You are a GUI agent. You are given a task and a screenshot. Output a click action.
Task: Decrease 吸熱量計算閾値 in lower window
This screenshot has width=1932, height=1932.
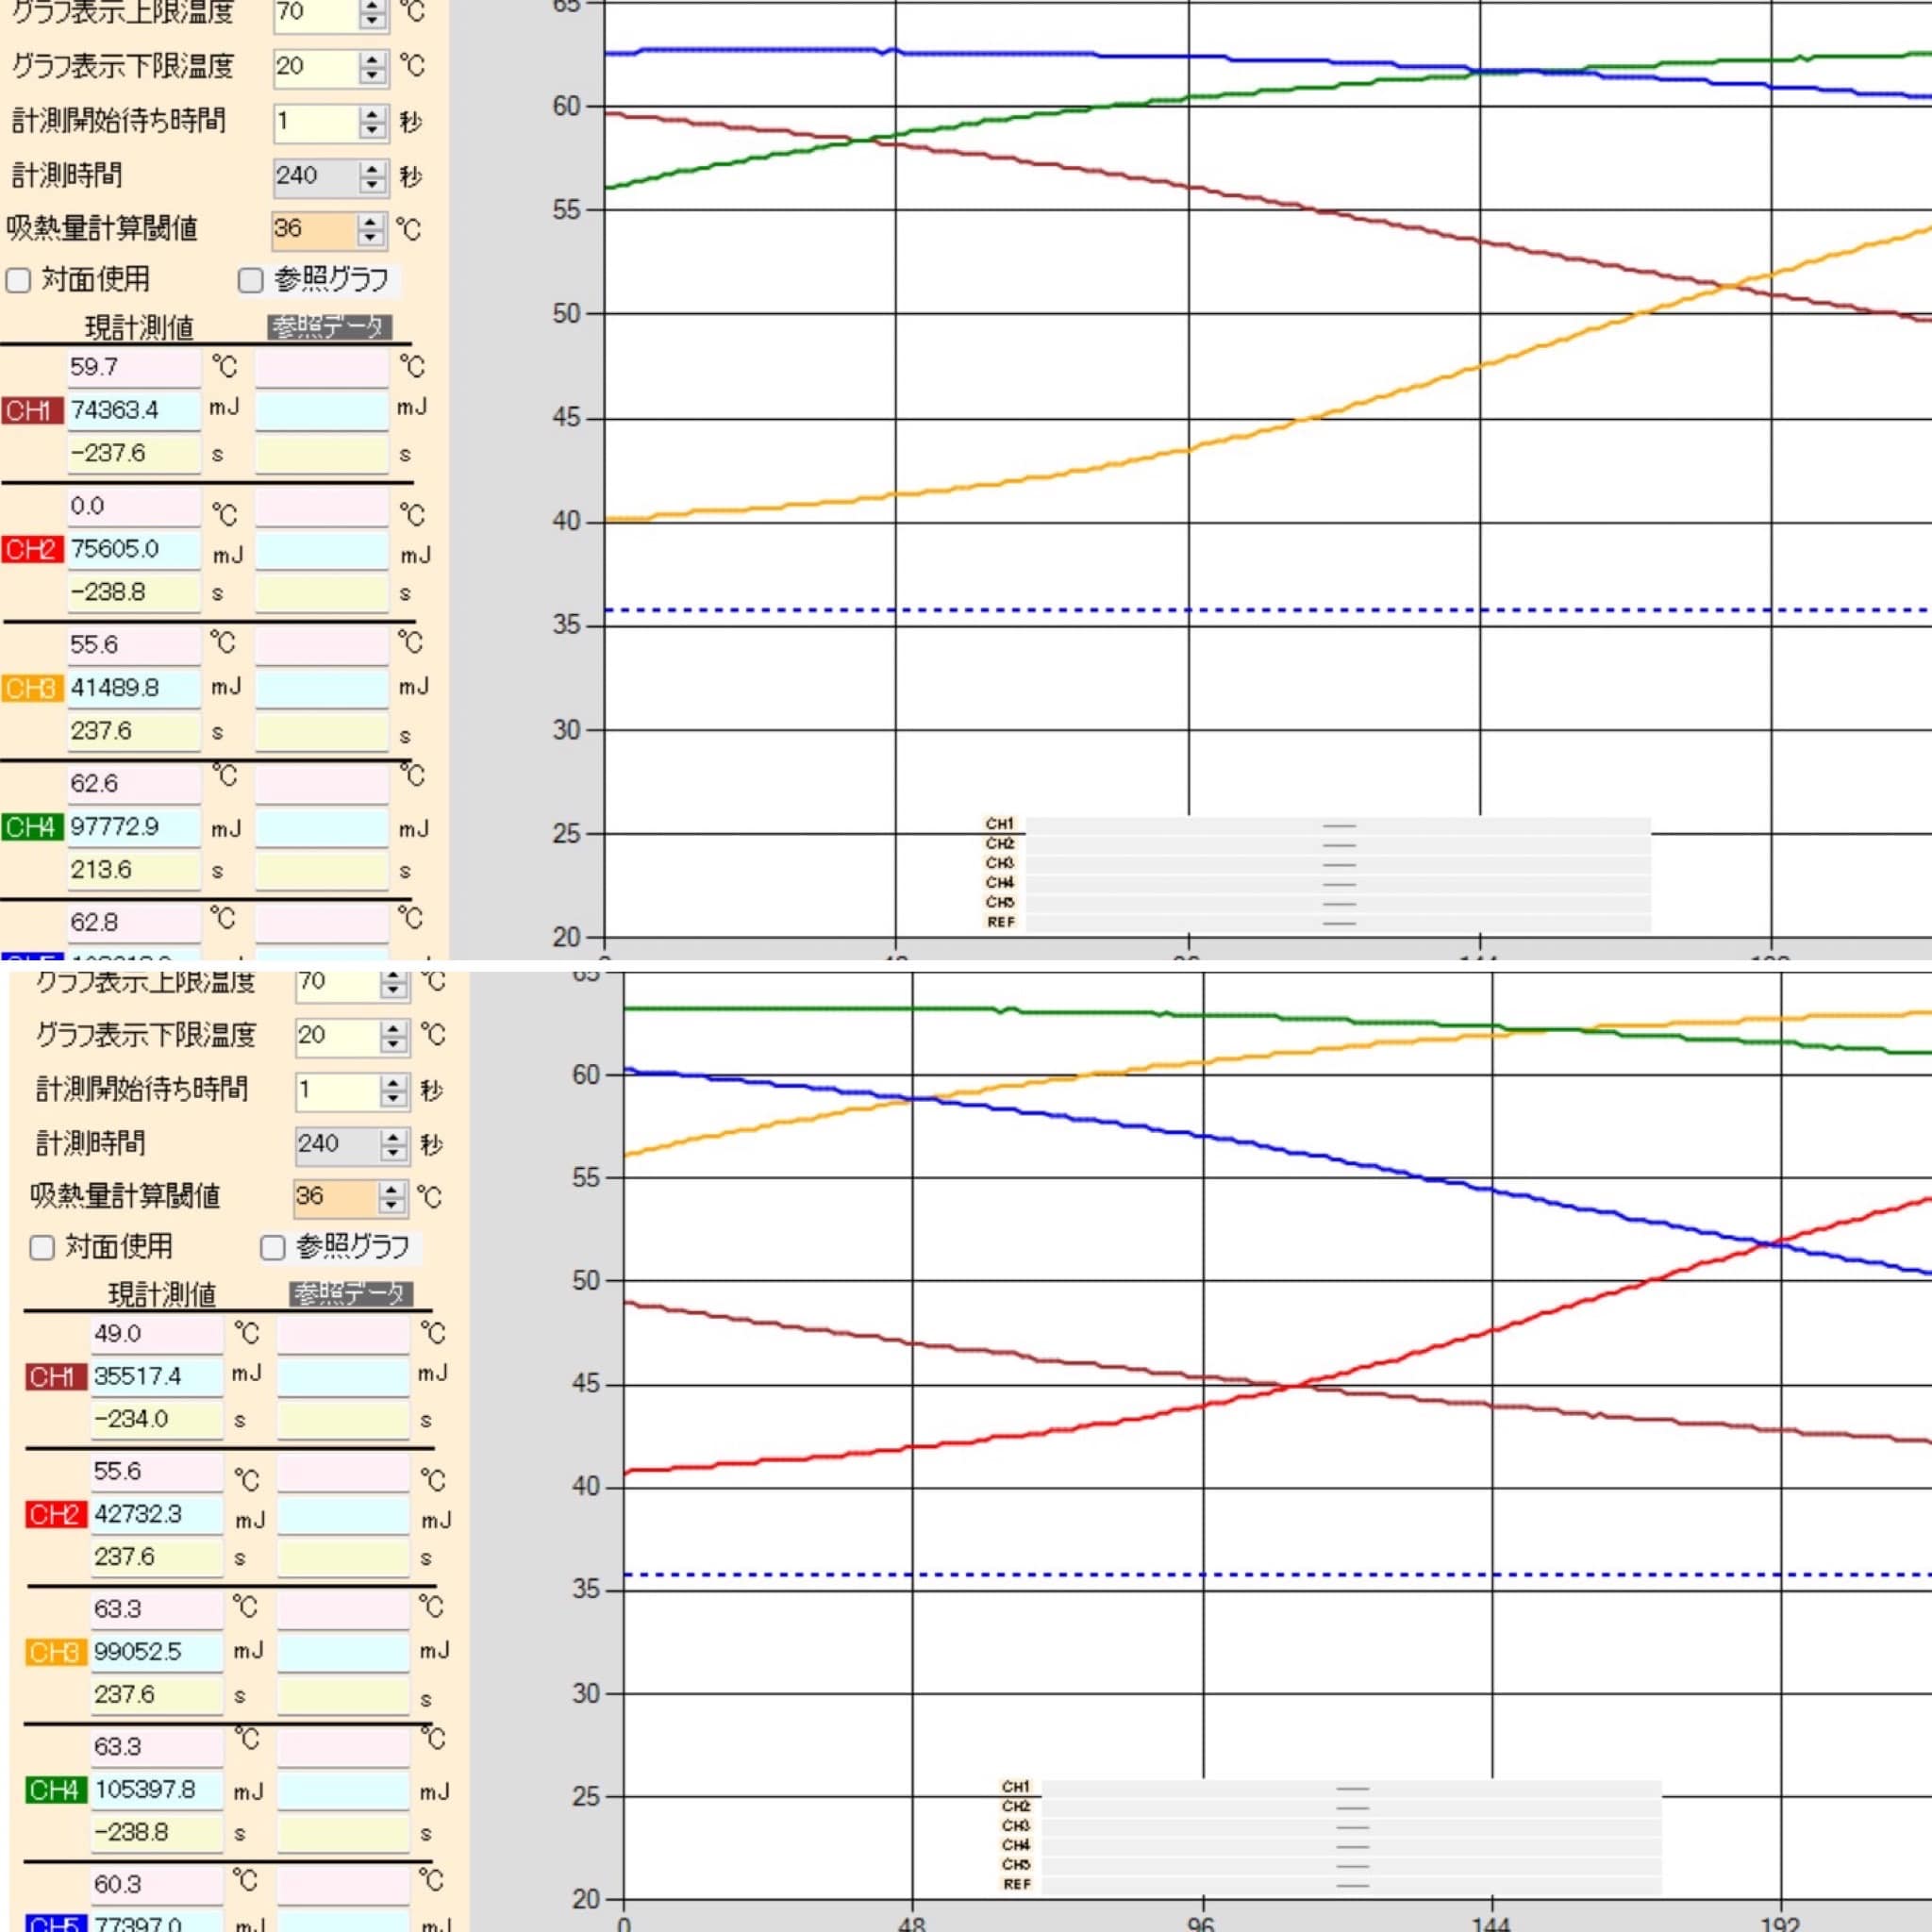point(392,1207)
